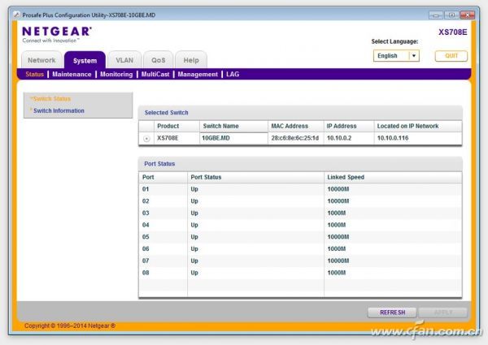The height and width of the screenshot is (345, 488).
Task: Click the REFRESH button
Action: [392, 313]
